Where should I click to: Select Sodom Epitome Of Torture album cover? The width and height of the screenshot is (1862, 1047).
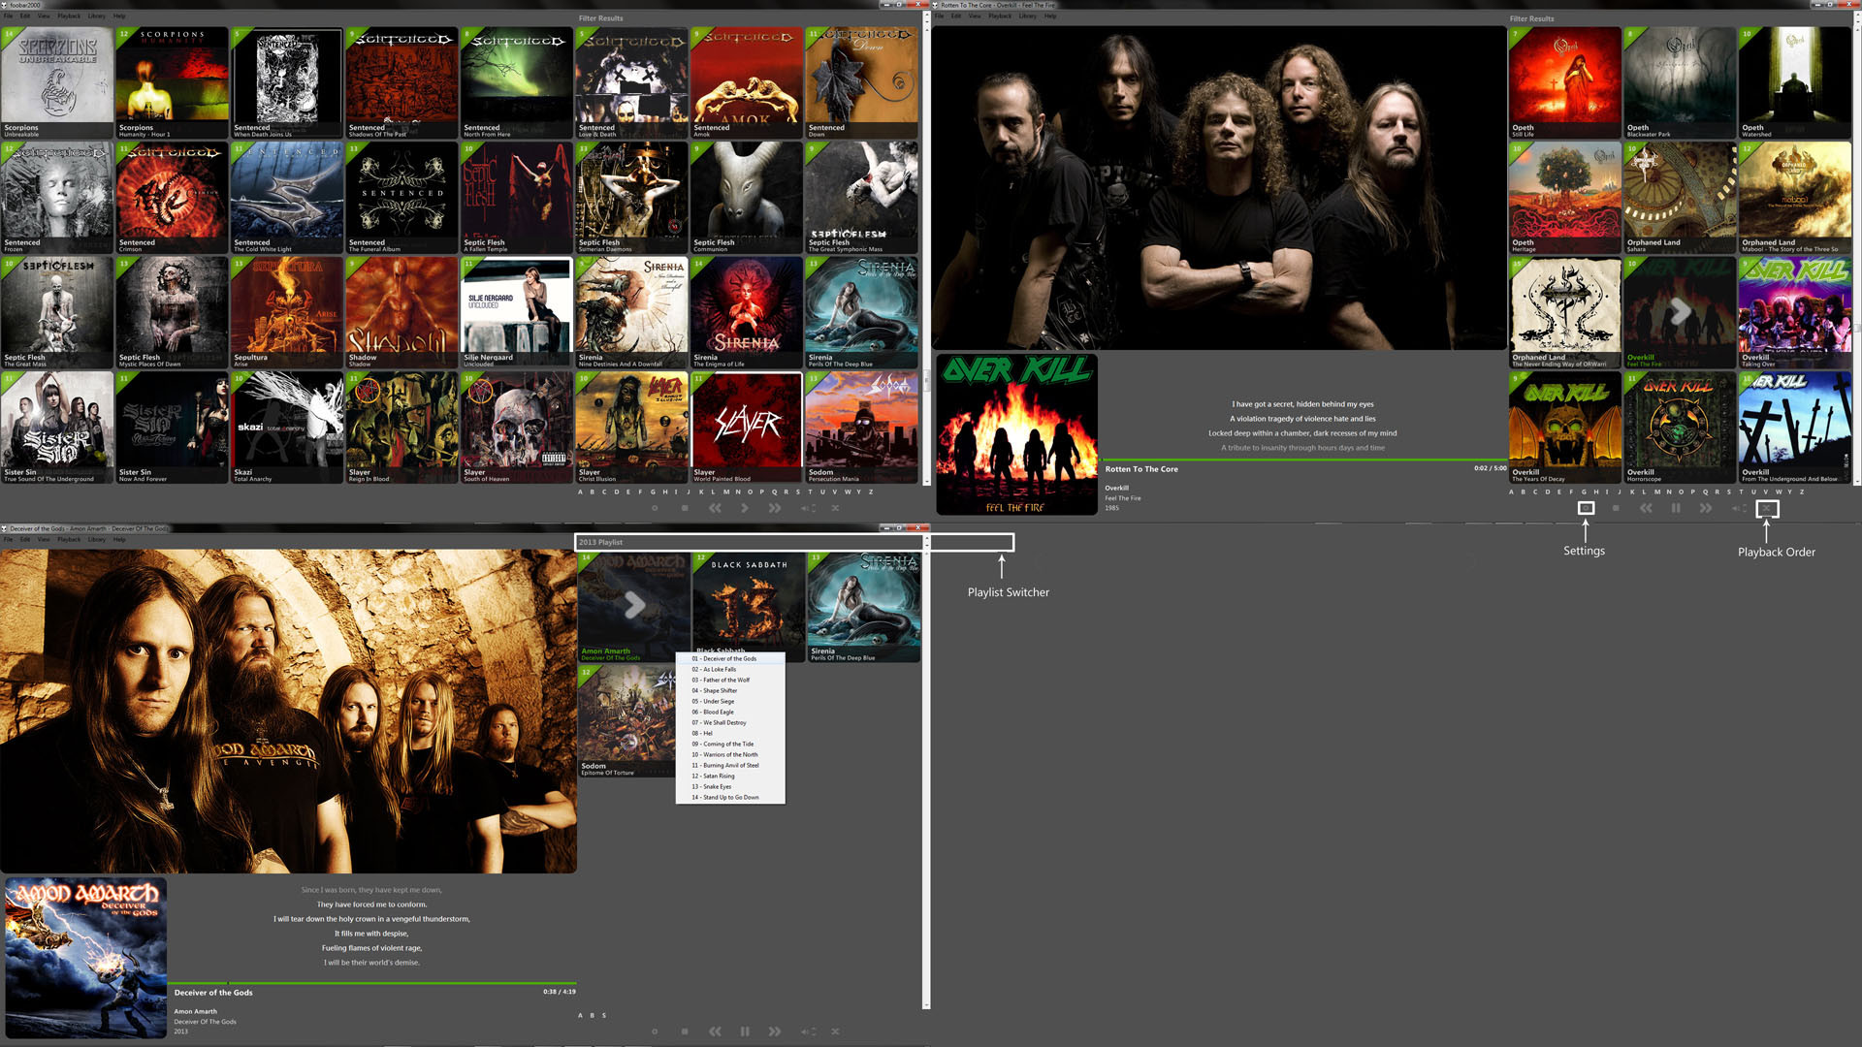tap(626, 721)
